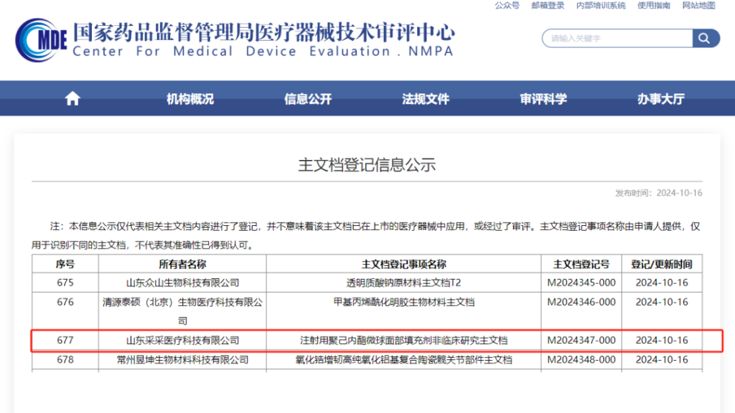Click the CMDE logo at top left
This screenshot has height=413, width=735.
tap(42, 39)
